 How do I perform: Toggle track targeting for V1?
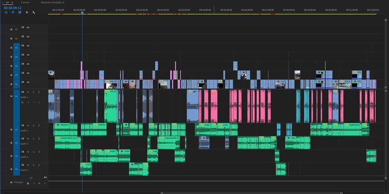pos(16,84)
